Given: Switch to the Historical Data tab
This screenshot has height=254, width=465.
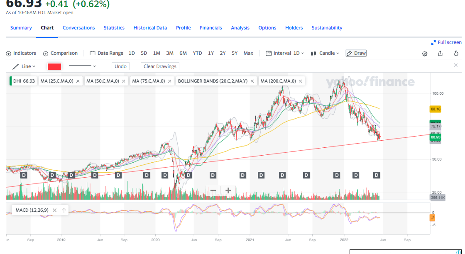Looking at the screenshot, I should point(150,28).
